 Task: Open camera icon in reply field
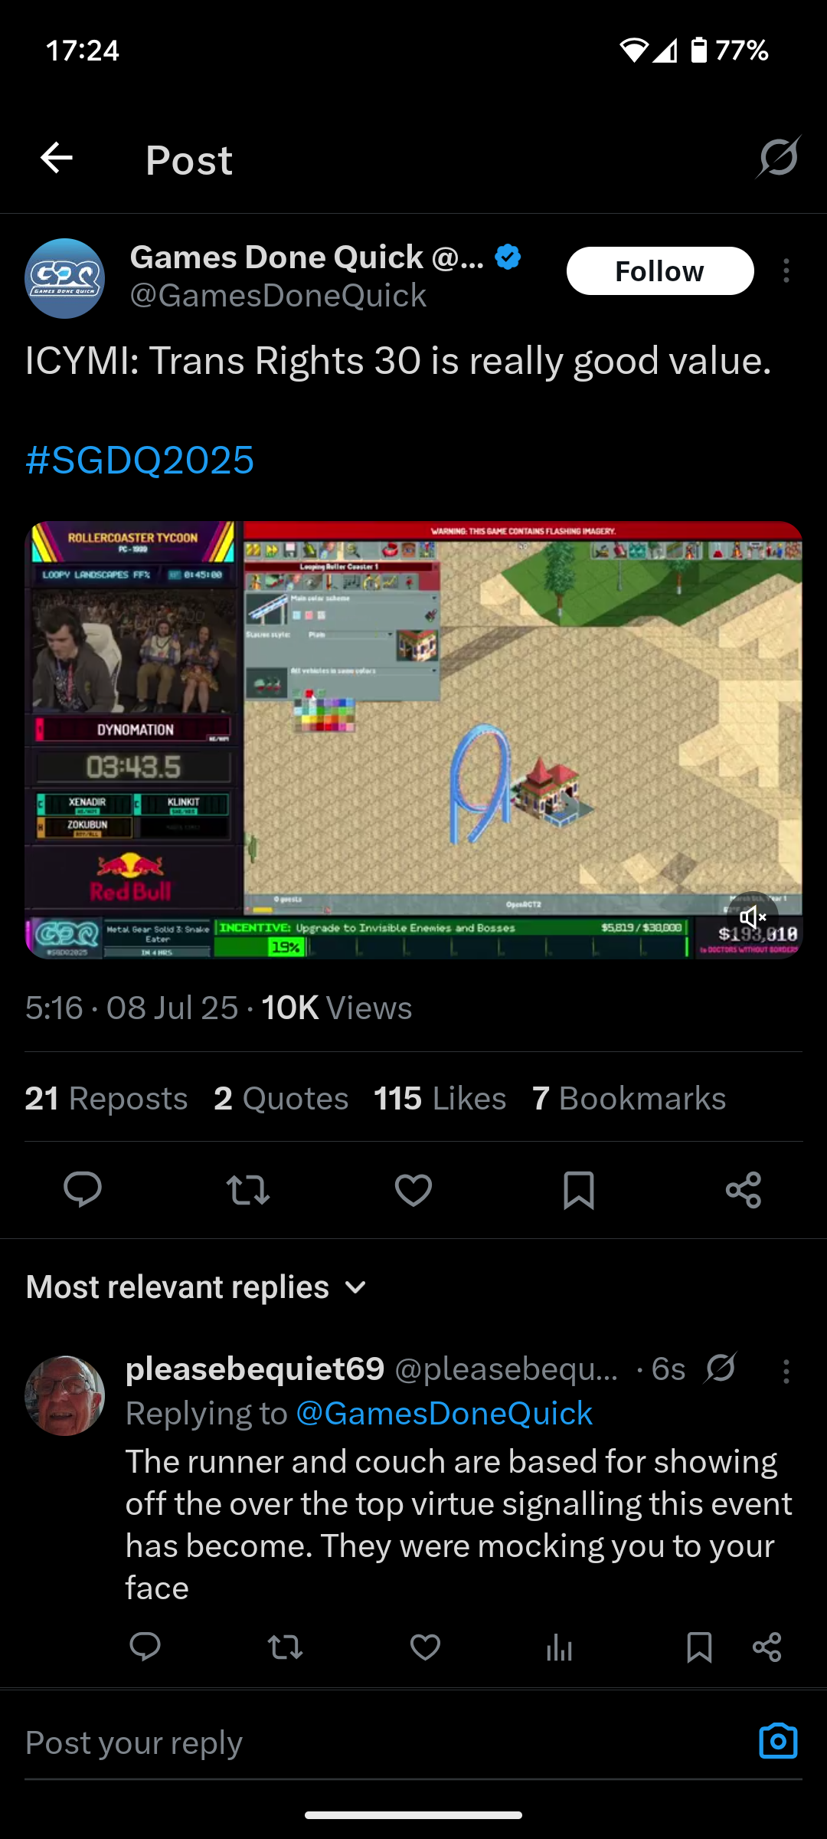pyautogui.click(x=778, y=1741)
